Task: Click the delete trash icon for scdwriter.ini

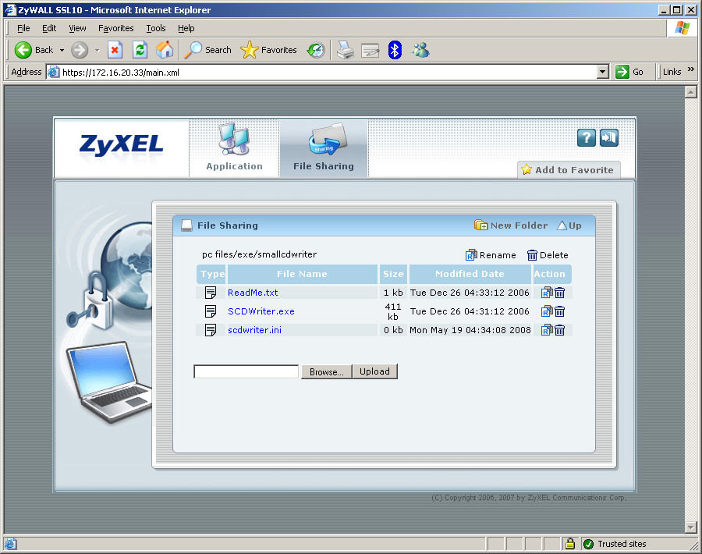Action: click(559, 330)
